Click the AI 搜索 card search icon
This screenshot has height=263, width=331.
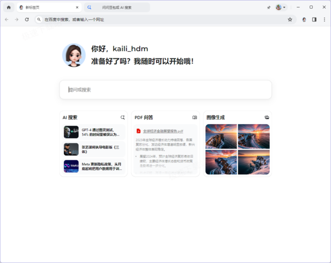122,117
